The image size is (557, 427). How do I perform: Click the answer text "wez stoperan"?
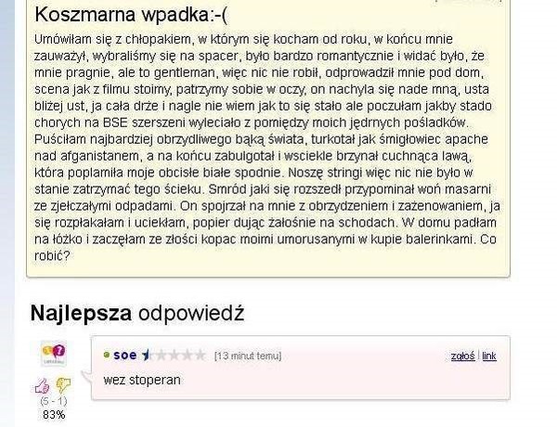(x=142, y=380)
